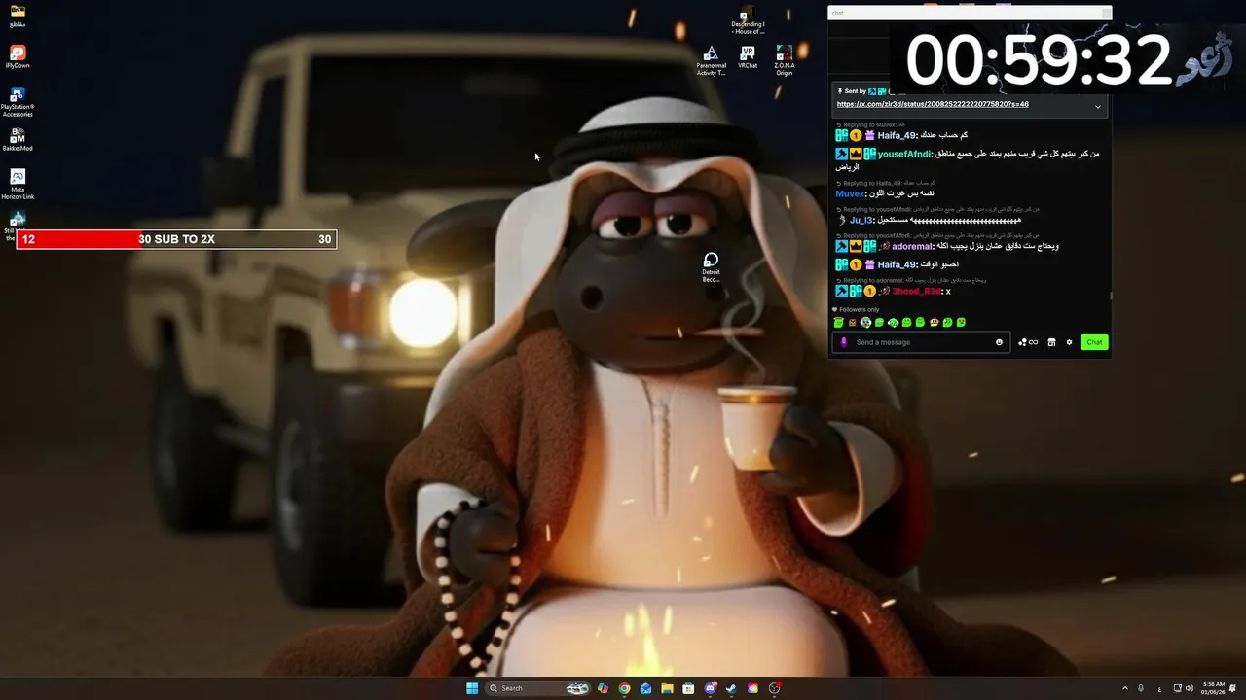1246x700 pixels.
Task: Open the Windows Start menu
Action: click(472, 688)
